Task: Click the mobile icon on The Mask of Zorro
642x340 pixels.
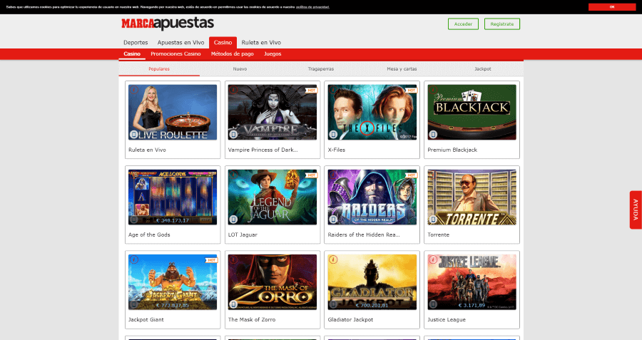Action: coord(233,304)
